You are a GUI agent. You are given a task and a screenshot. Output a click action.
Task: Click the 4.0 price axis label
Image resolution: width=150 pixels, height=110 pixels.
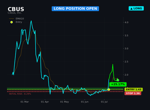[x=127, y=22]
